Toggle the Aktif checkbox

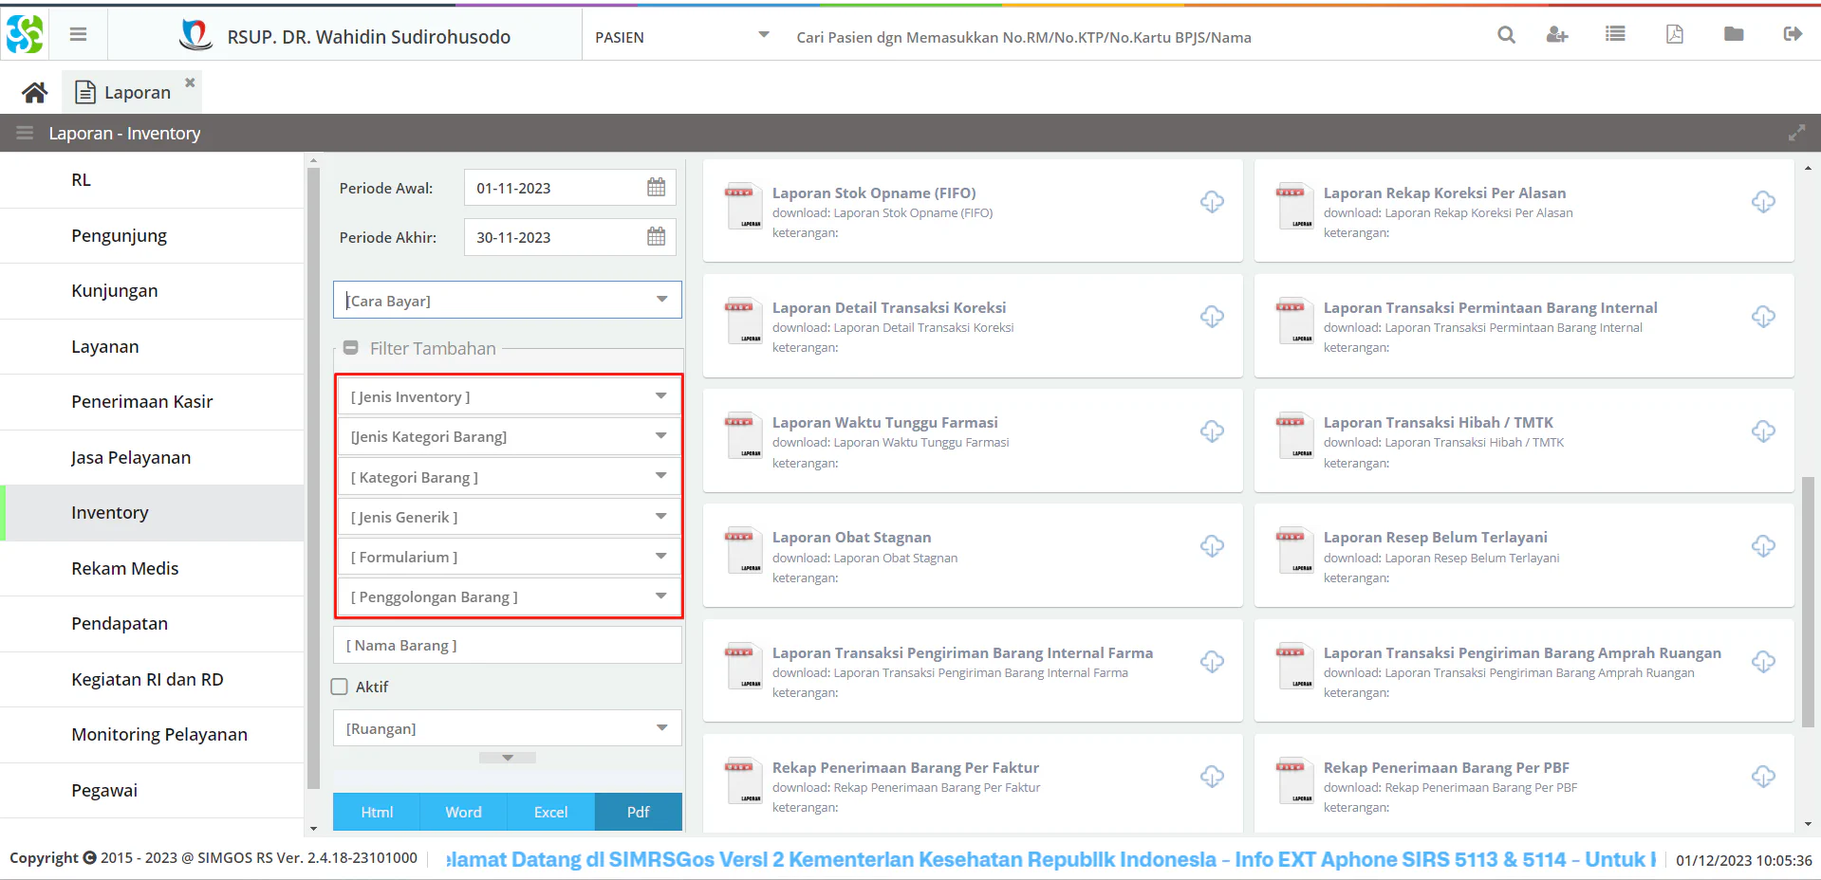pos(339,687)
